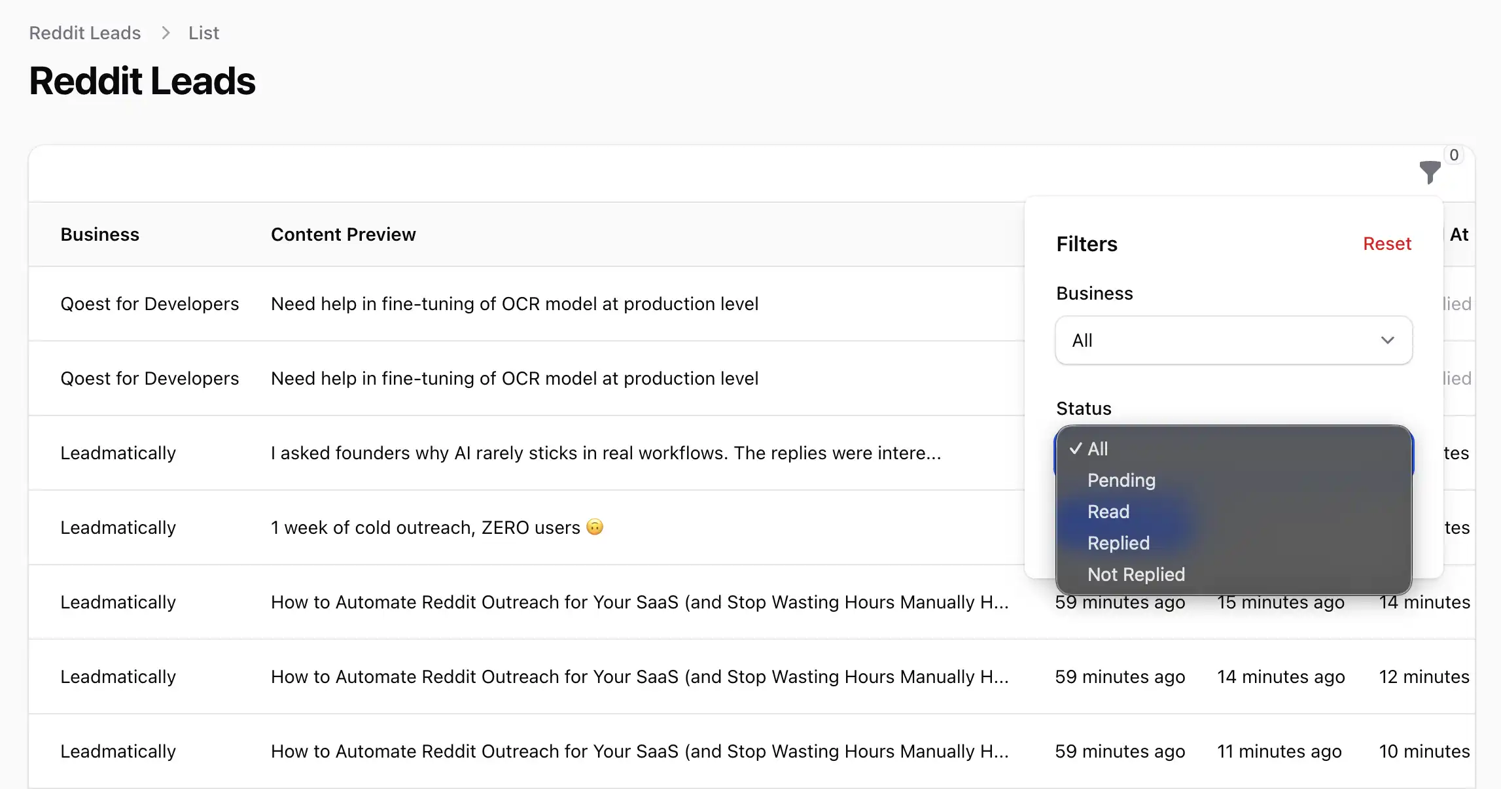This screenshot has width=1501, height=789.
Task: Click the filter count badge showing 0
Action: click(x=1453, y=156)
